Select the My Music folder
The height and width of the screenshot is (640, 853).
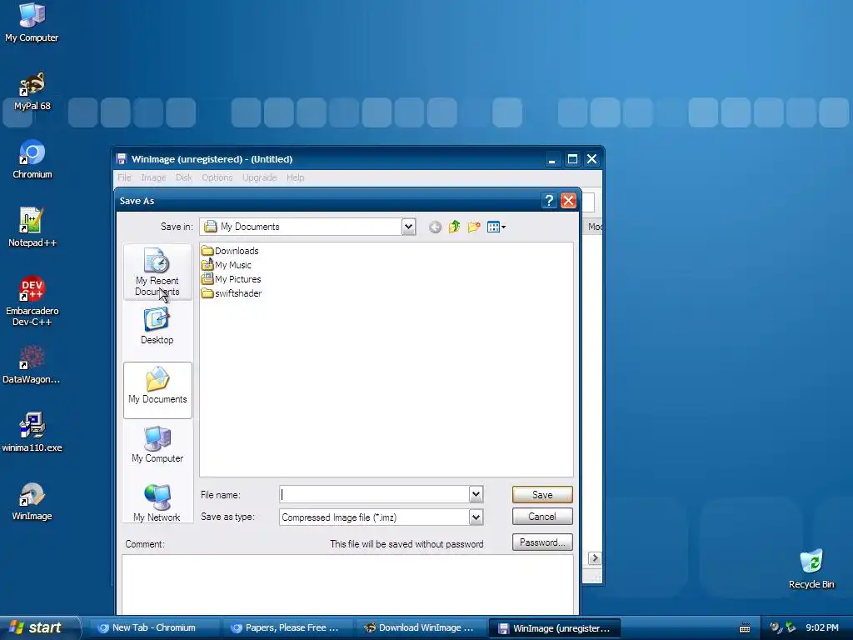[x=227, y=265]
